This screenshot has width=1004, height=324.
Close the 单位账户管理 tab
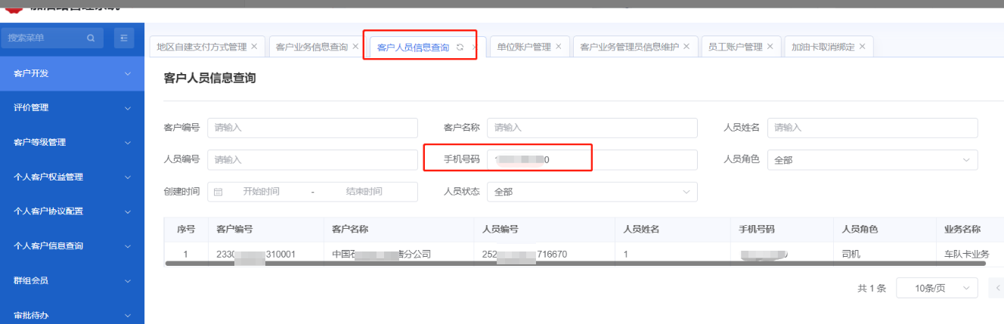pyautogui.click(x=558, y=47)
